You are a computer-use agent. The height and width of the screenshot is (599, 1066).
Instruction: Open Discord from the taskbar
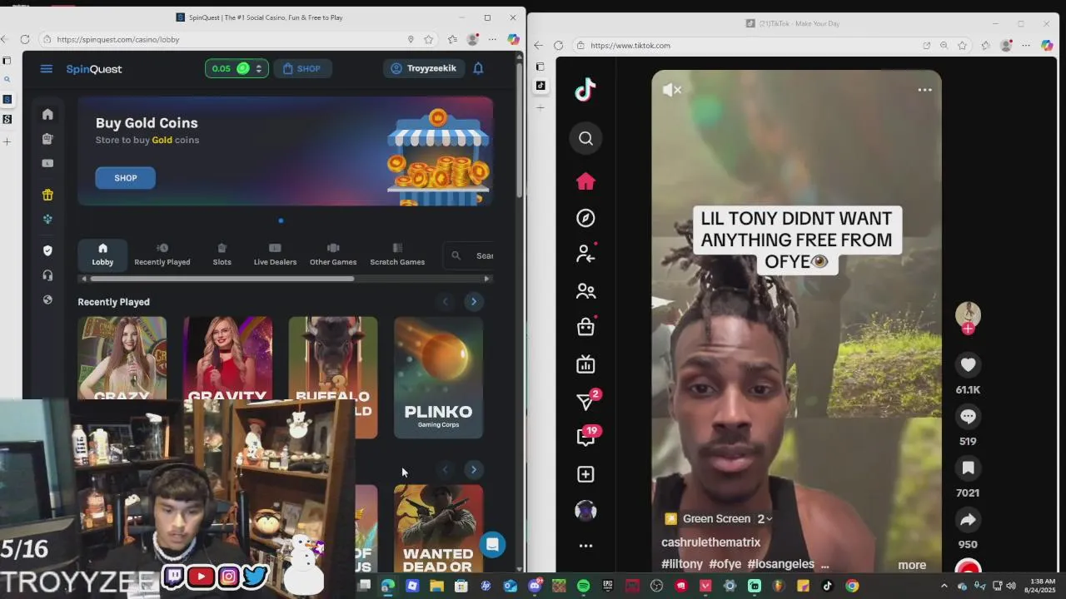pyautogui.click(x=535, y=586)
